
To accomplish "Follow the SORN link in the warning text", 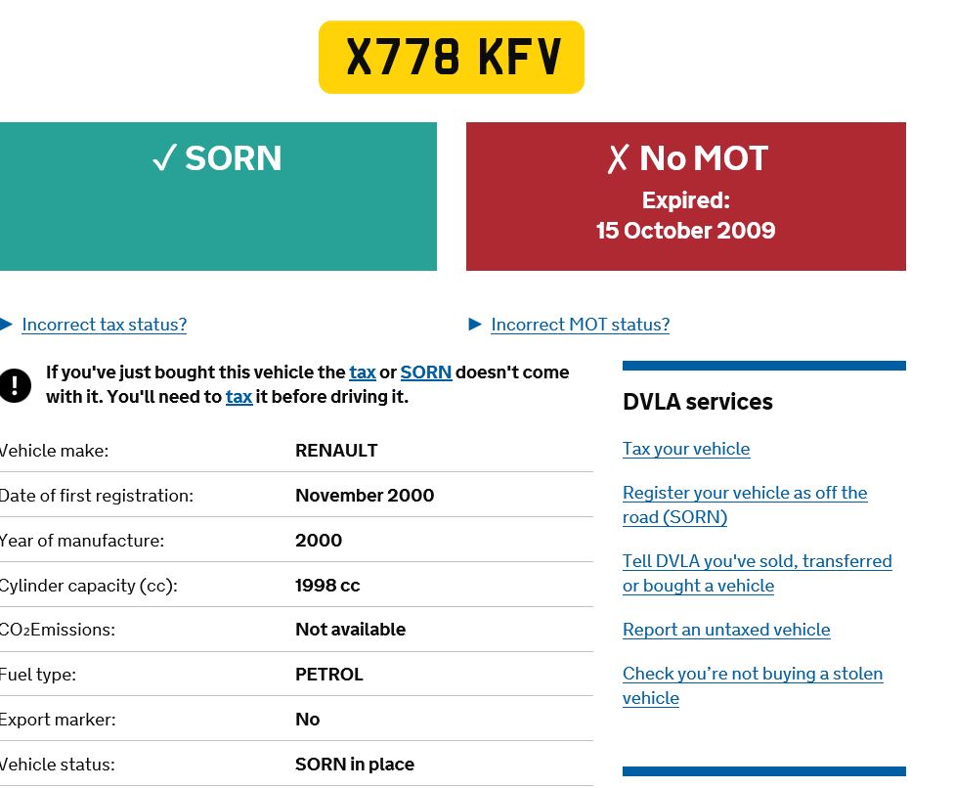I will tap(425, 372).
